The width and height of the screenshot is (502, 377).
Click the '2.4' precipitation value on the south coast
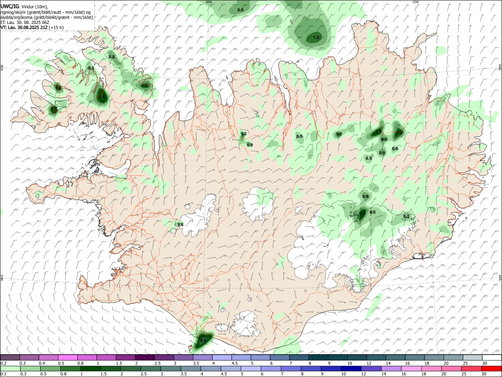coord(203,340)
